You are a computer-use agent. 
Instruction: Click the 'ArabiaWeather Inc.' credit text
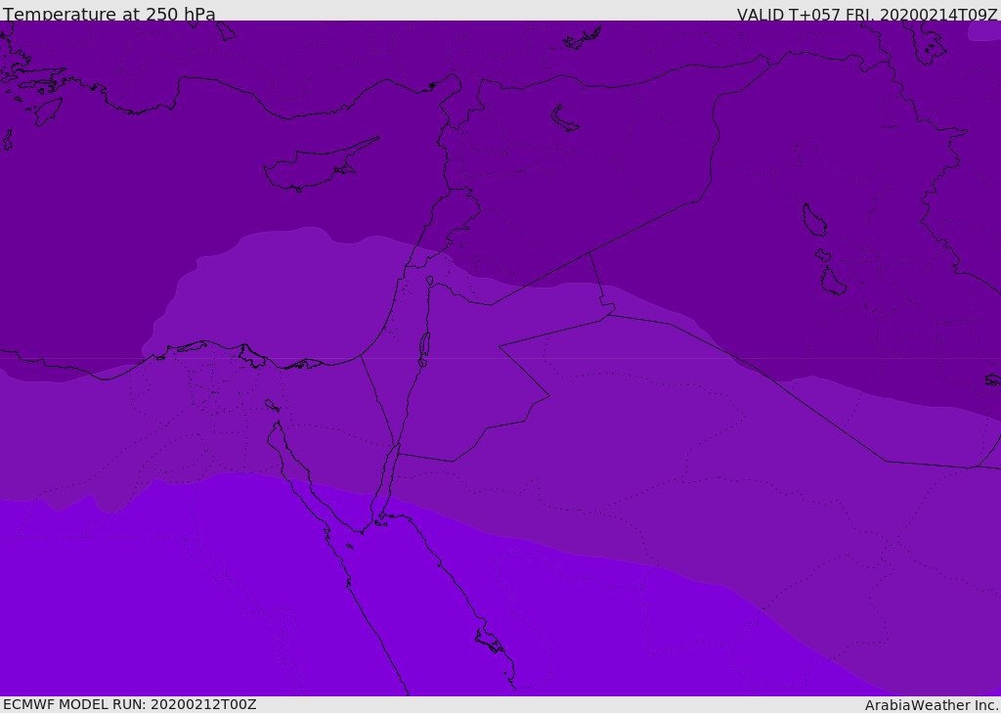tap(932, 705)
